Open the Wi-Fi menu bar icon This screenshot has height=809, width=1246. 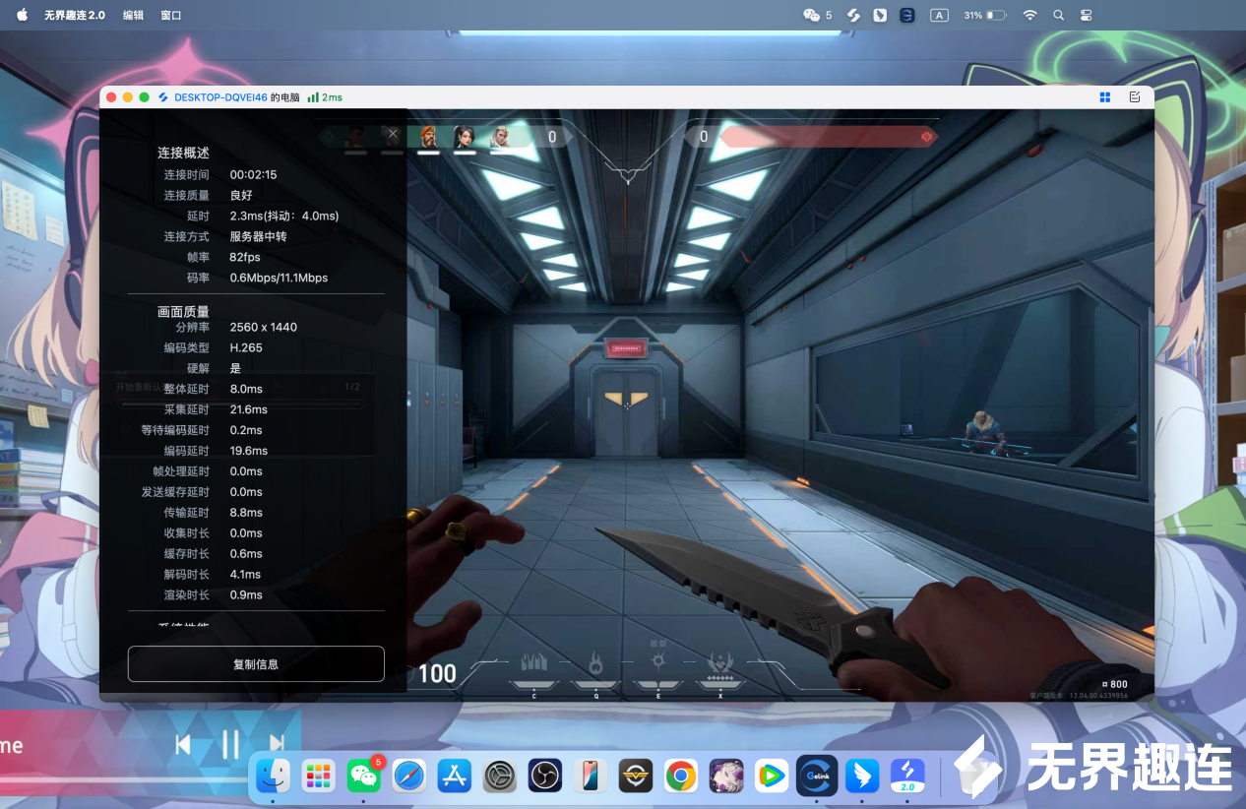[x=1029, y=15]
